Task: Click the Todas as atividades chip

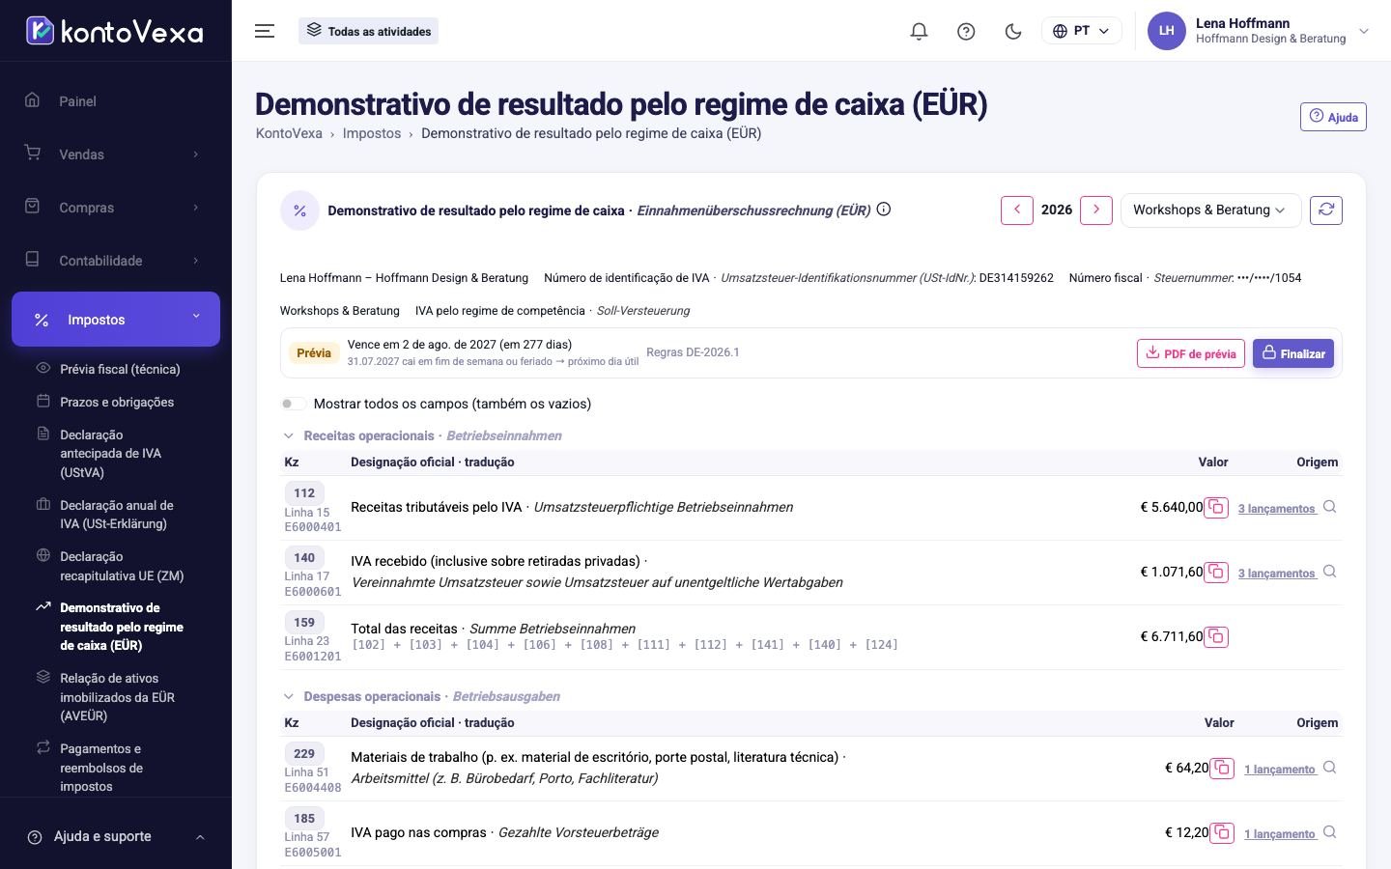Action: coord(368,31)
